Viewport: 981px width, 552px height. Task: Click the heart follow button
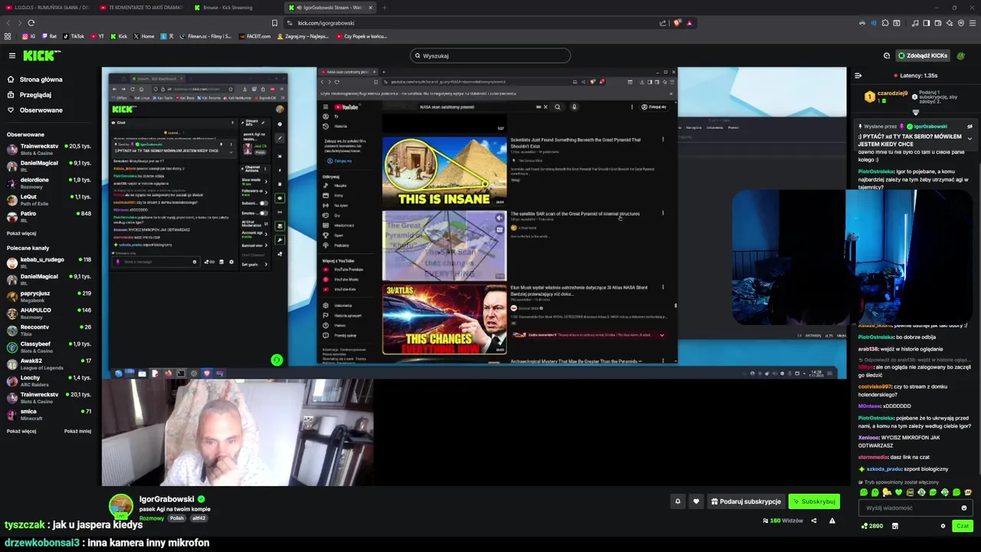(696, 501)
